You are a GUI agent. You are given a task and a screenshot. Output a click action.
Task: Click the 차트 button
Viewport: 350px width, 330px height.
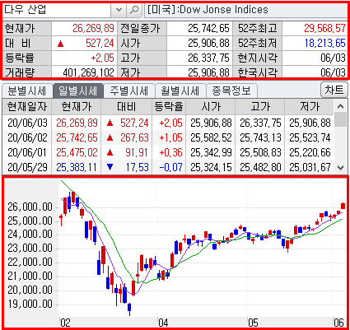(x=334, y=90)
